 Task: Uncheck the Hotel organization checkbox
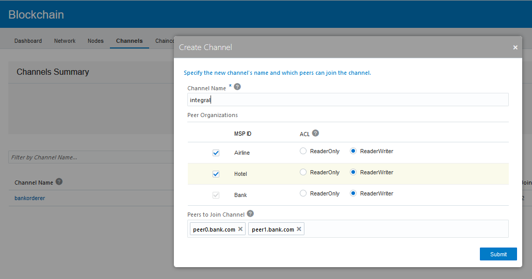point(216,174)
